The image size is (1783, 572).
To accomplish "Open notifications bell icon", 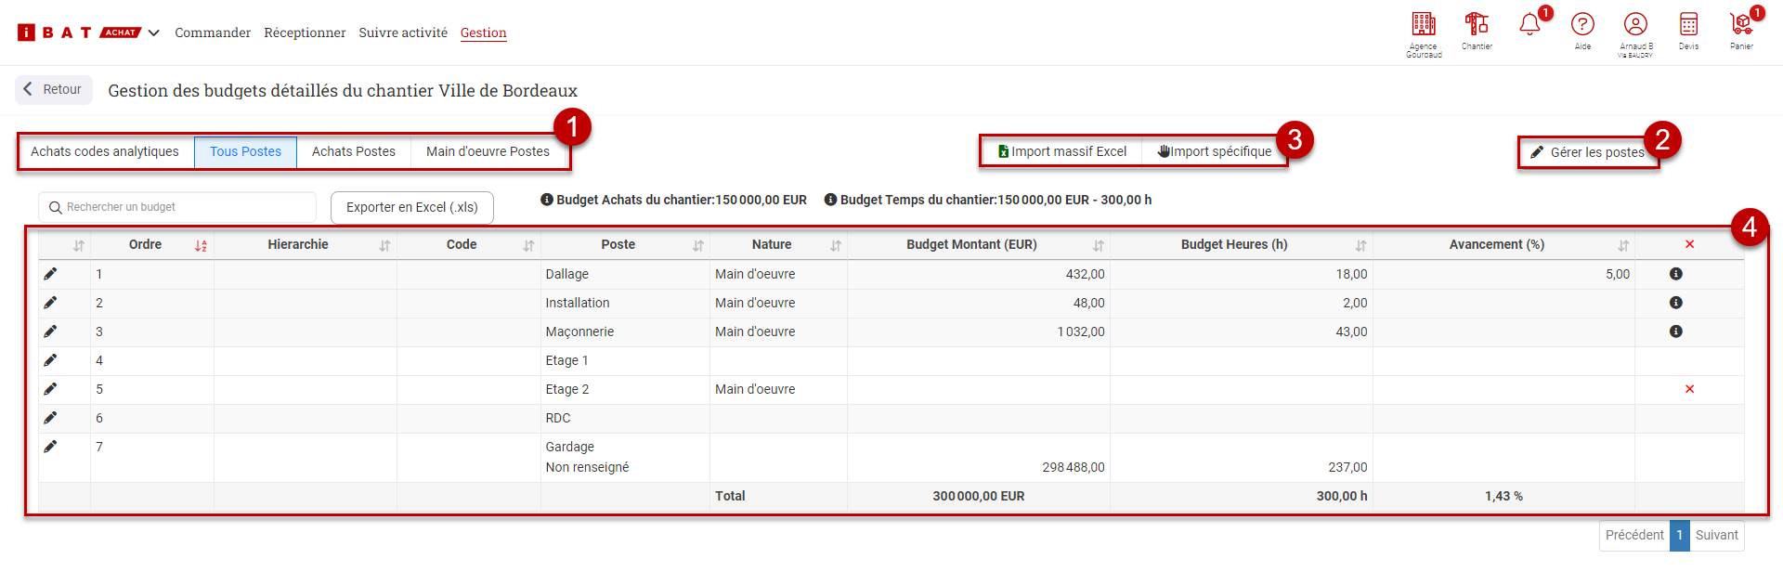I will 1529,25.
